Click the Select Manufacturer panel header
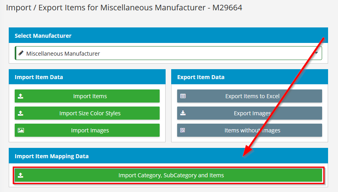 point(168,35)
